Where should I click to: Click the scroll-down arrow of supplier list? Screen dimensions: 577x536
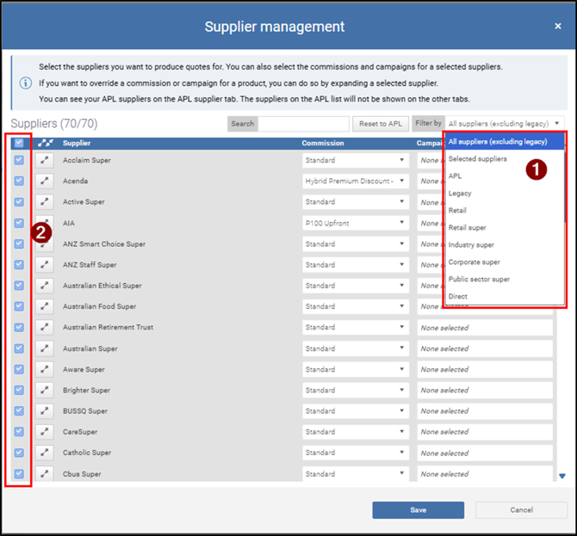562,476
